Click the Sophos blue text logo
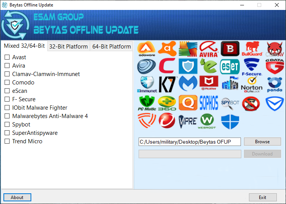 [209, 103]
